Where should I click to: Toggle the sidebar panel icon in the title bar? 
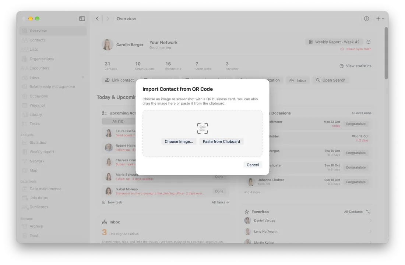[82, 18]
